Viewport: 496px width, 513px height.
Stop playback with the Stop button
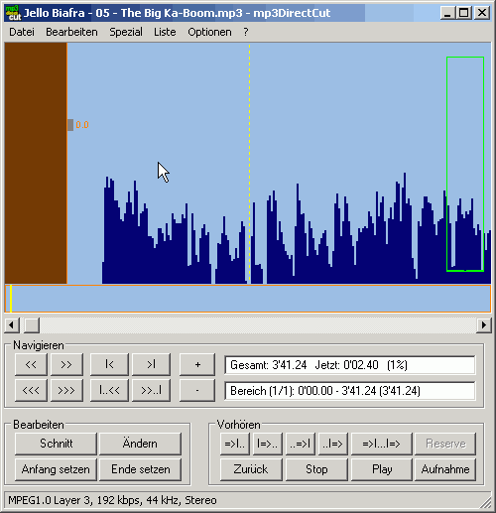316,469
